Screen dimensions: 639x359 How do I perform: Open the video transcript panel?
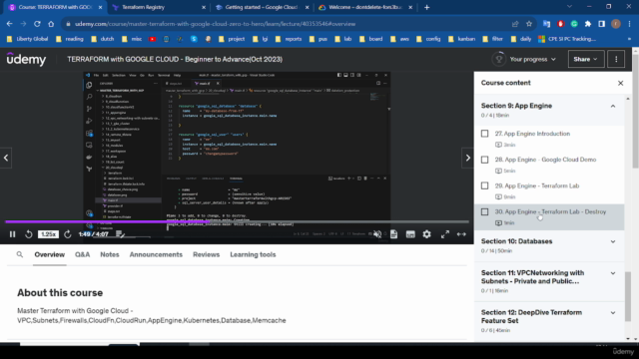click(393, 234)
